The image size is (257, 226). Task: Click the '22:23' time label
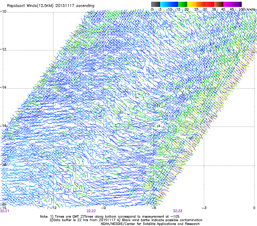pyautogui.click(x=178, y=211)
